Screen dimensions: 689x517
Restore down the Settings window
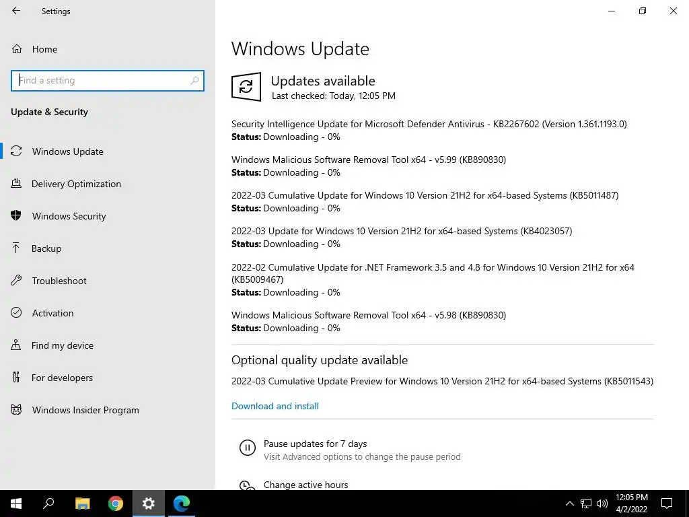tap(643, 11)
